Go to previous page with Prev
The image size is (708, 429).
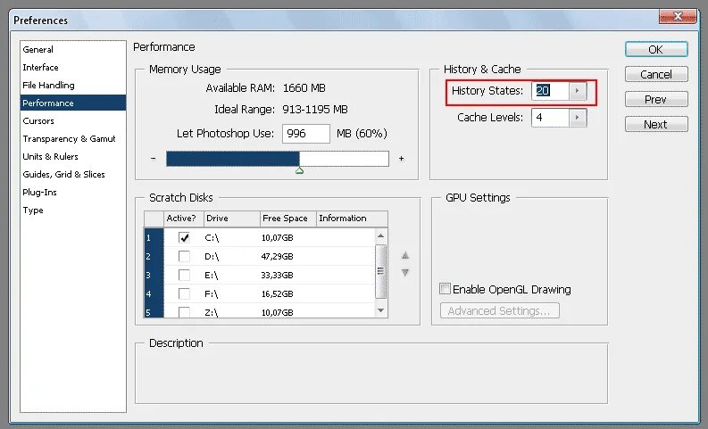(656, 99)
